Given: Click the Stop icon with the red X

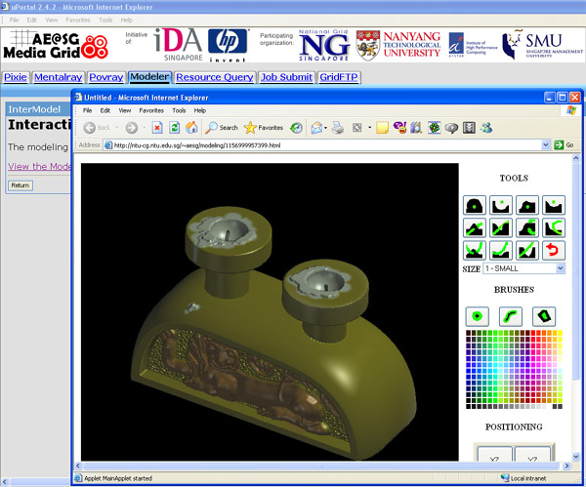Looking at the screenshot, I should coord(157,128).
